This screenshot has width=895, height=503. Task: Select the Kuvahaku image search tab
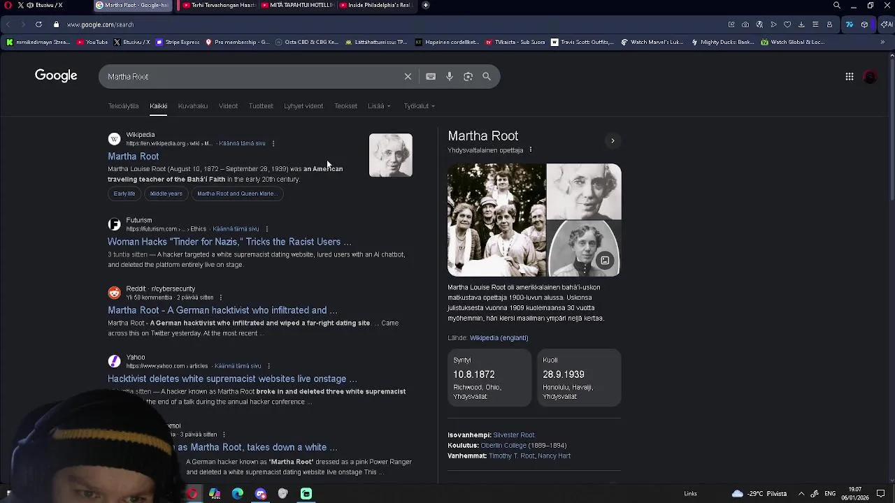[x=193, y=106]
